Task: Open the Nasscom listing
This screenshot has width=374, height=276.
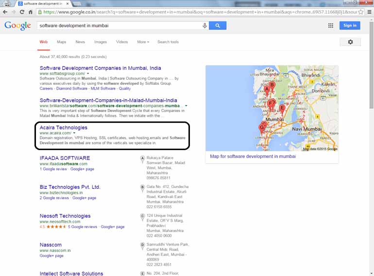Action: tap(51, 245)
